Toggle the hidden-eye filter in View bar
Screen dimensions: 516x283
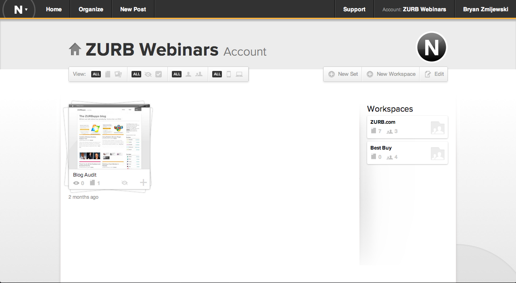[148, 74]
